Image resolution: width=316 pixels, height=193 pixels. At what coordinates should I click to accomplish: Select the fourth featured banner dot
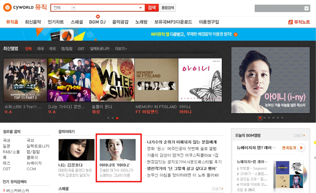(273, 118)
